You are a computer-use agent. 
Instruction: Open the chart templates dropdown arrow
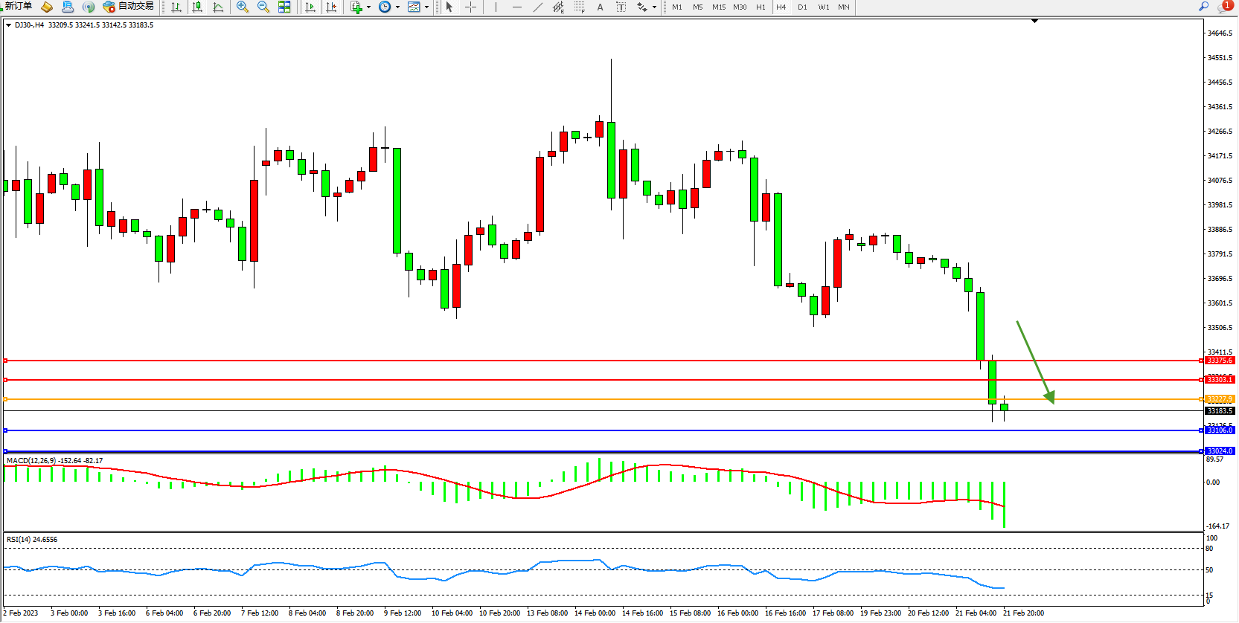426,7
